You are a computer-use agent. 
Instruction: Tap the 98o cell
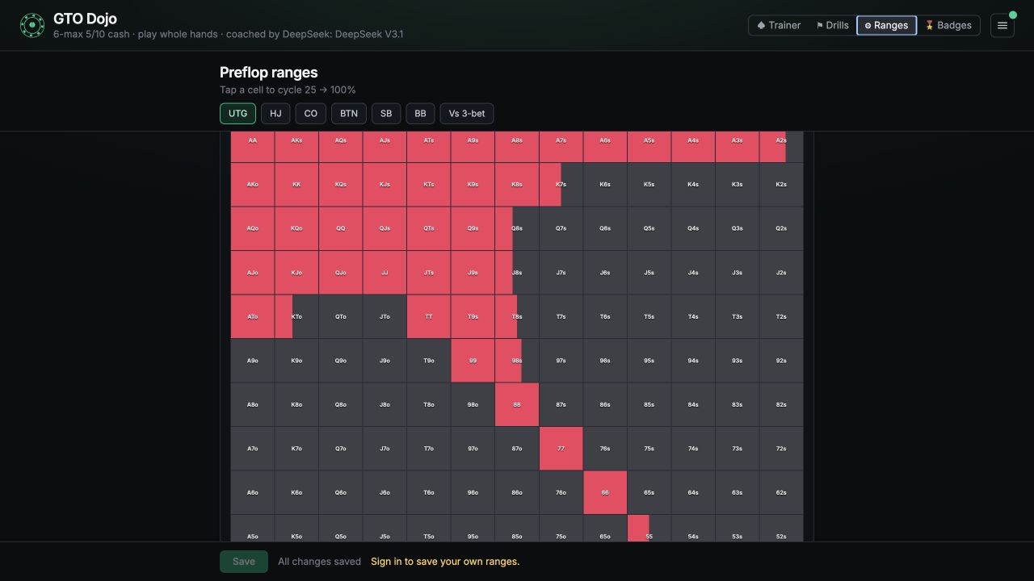(473, 404)
